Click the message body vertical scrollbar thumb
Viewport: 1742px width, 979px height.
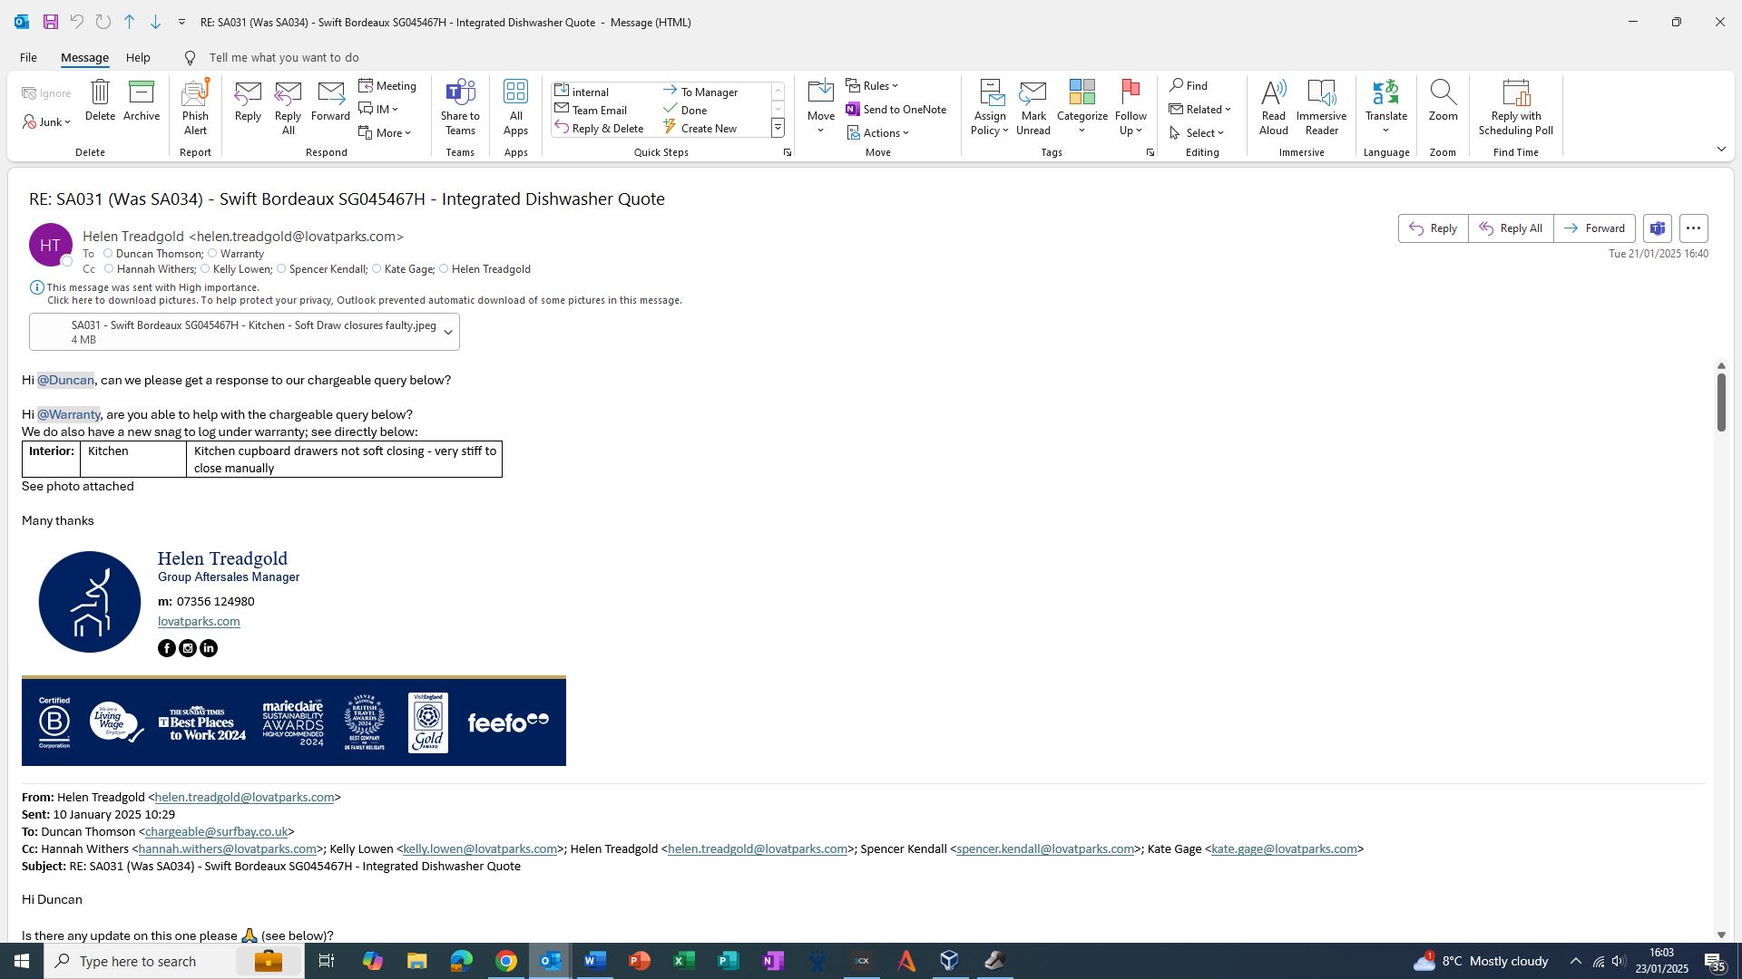1721,402
